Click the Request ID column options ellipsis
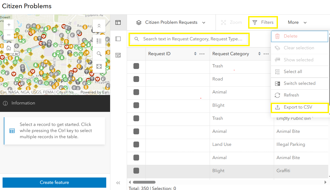Image resolution: width=330 pixels, height=190 pixels. coord(202,54)
